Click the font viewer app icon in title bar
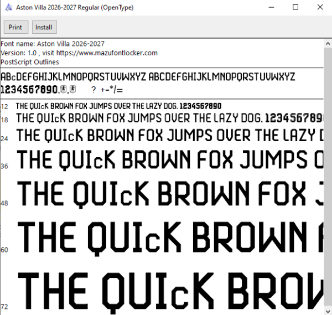This screenshot has width=332, height=315. coord(9,7)
